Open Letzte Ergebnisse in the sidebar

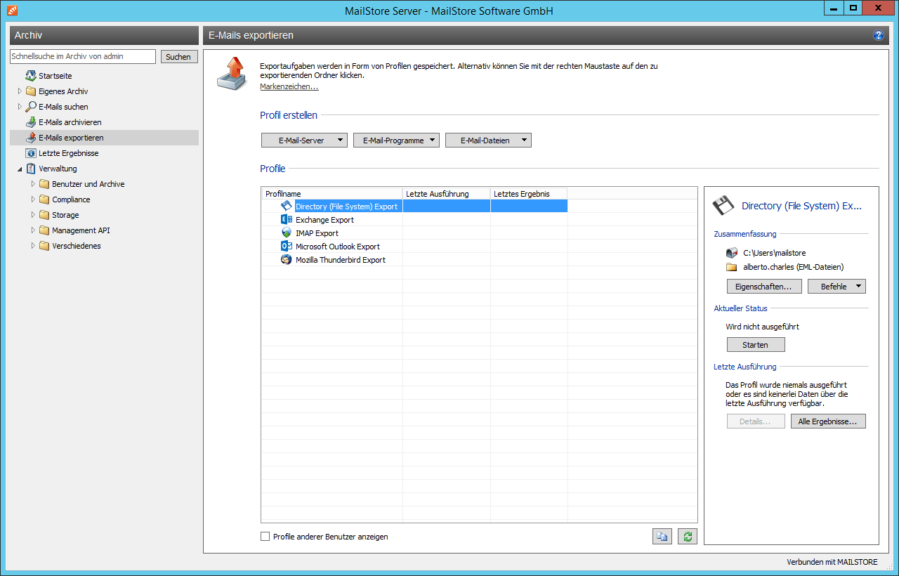pyautogui.click(x=69, y=153)
